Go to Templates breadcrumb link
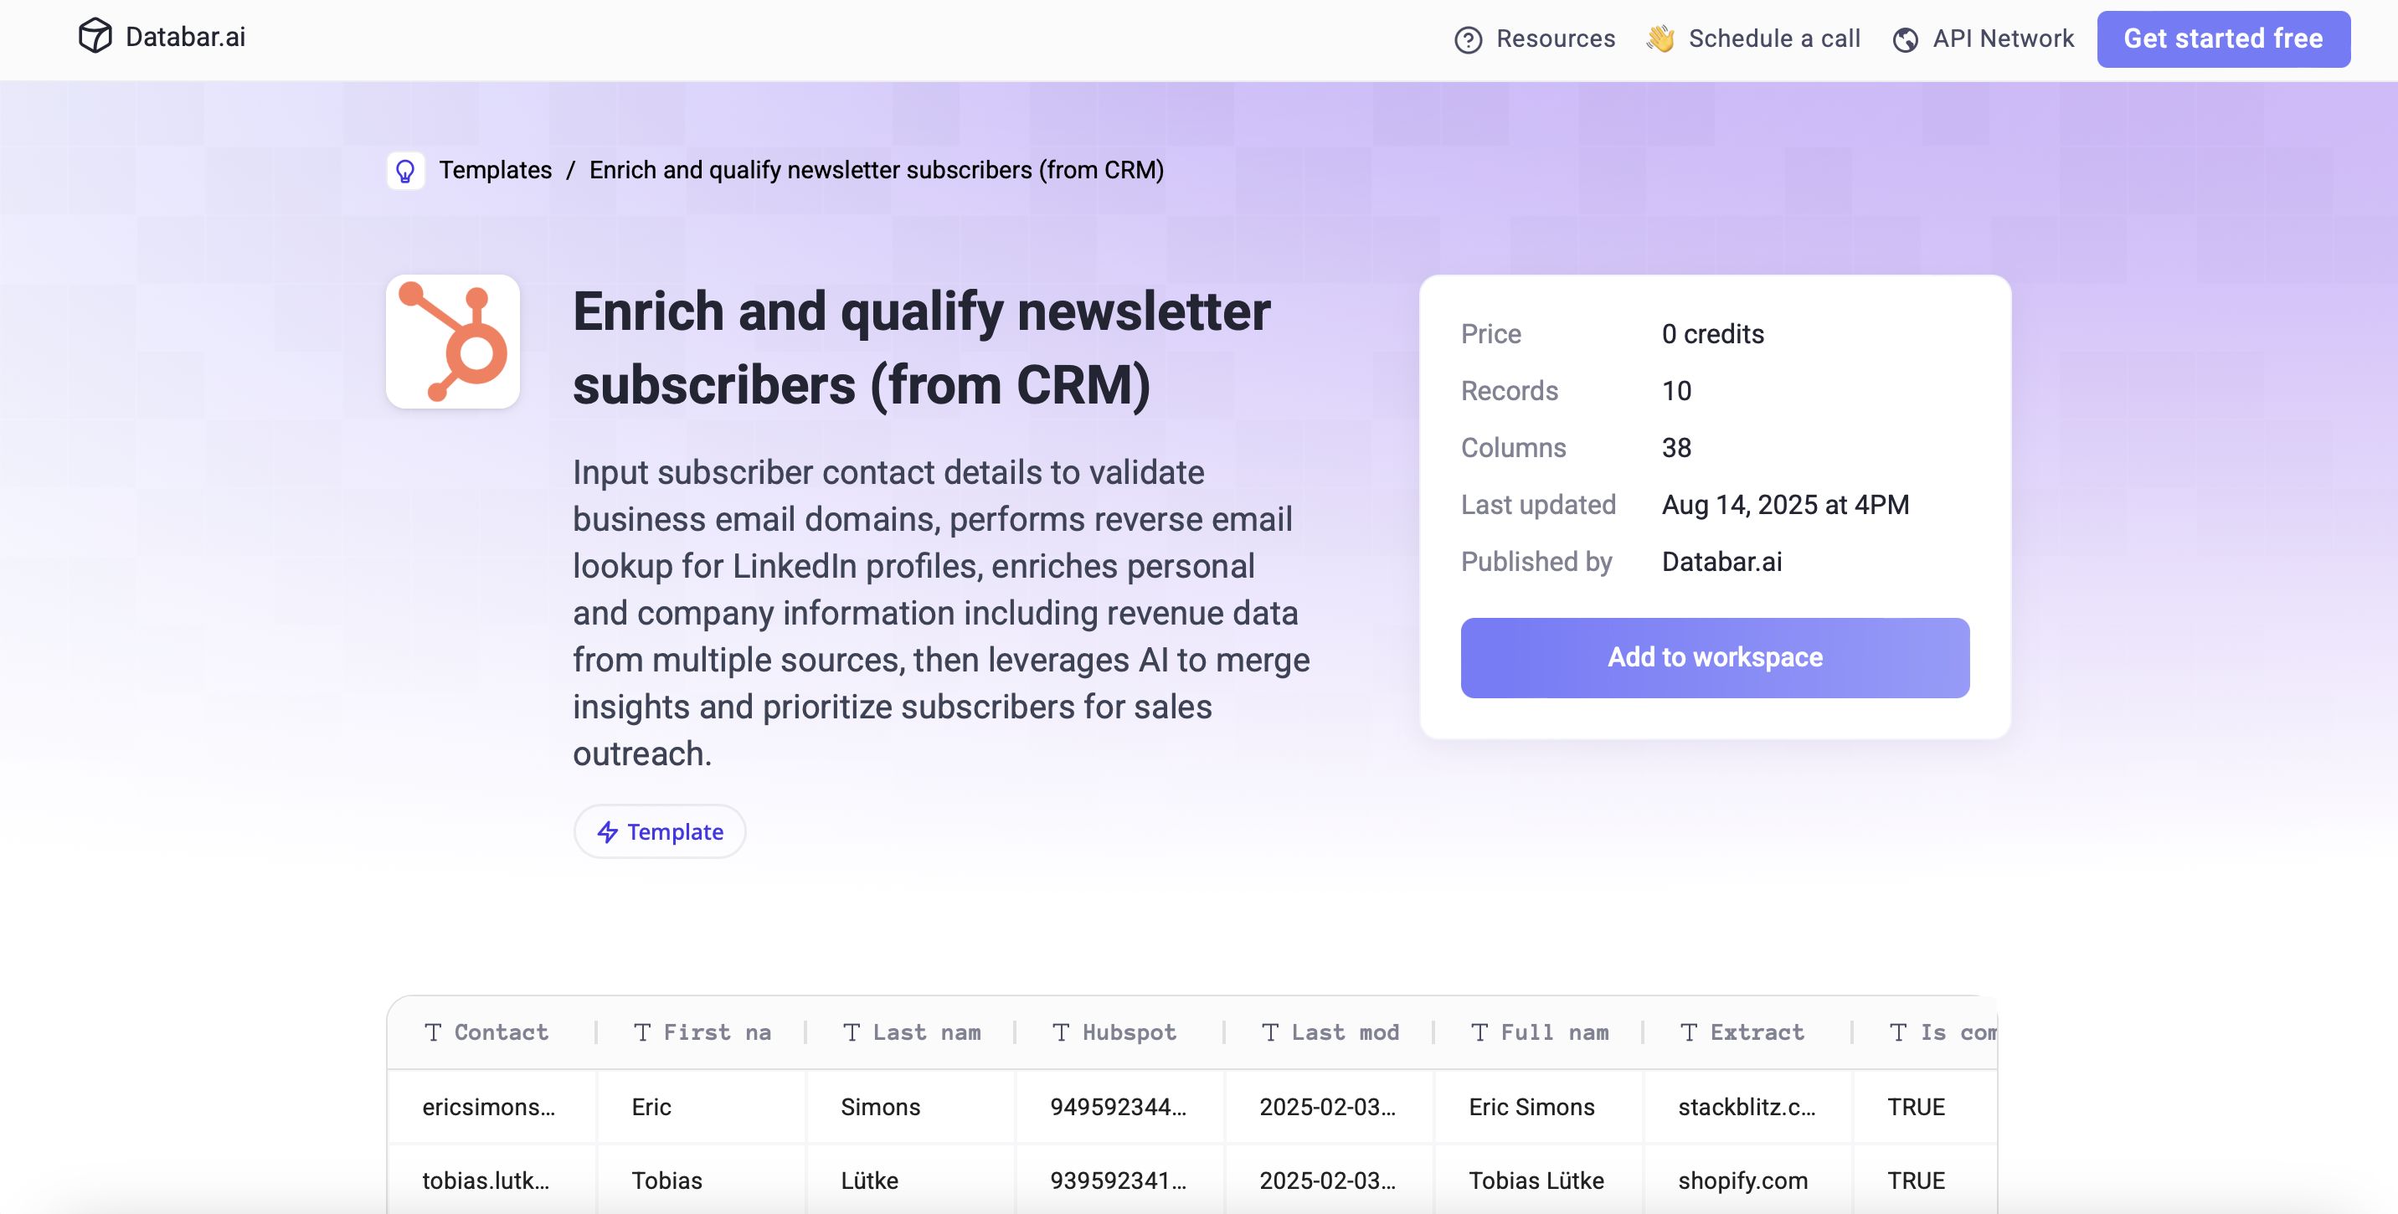This screenshot has height=1214, width=2398. coord(495,170)
